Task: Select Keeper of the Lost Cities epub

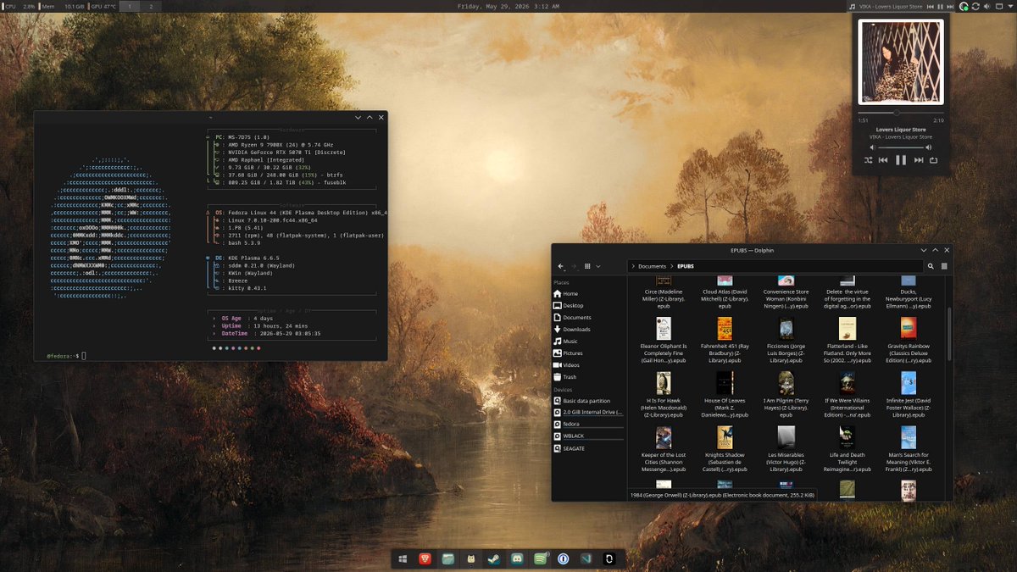Action: [664, 449]
